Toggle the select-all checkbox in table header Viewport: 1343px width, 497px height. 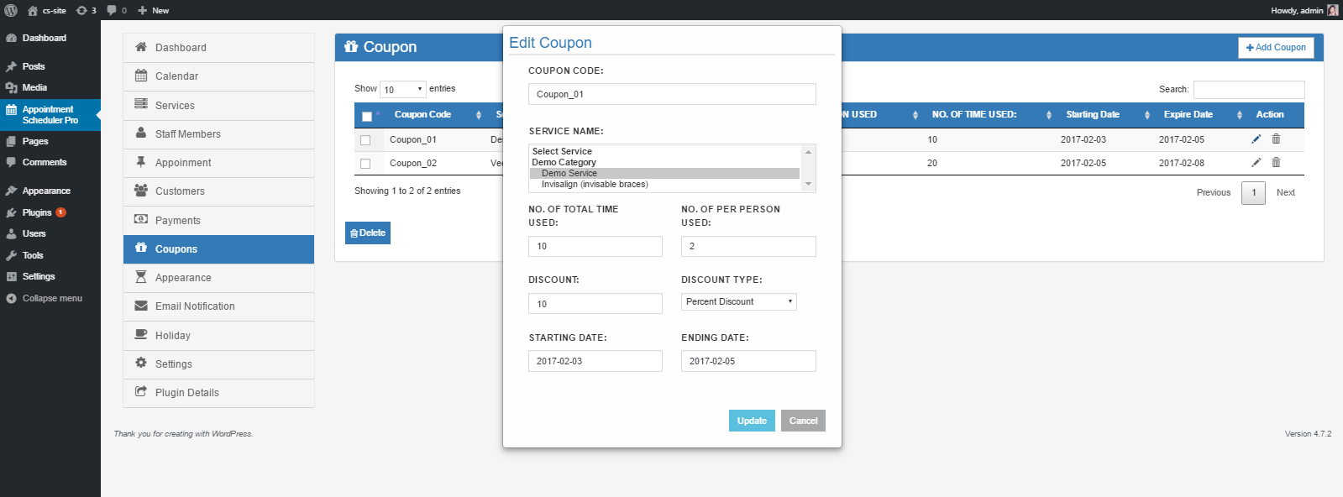point(367,116)
